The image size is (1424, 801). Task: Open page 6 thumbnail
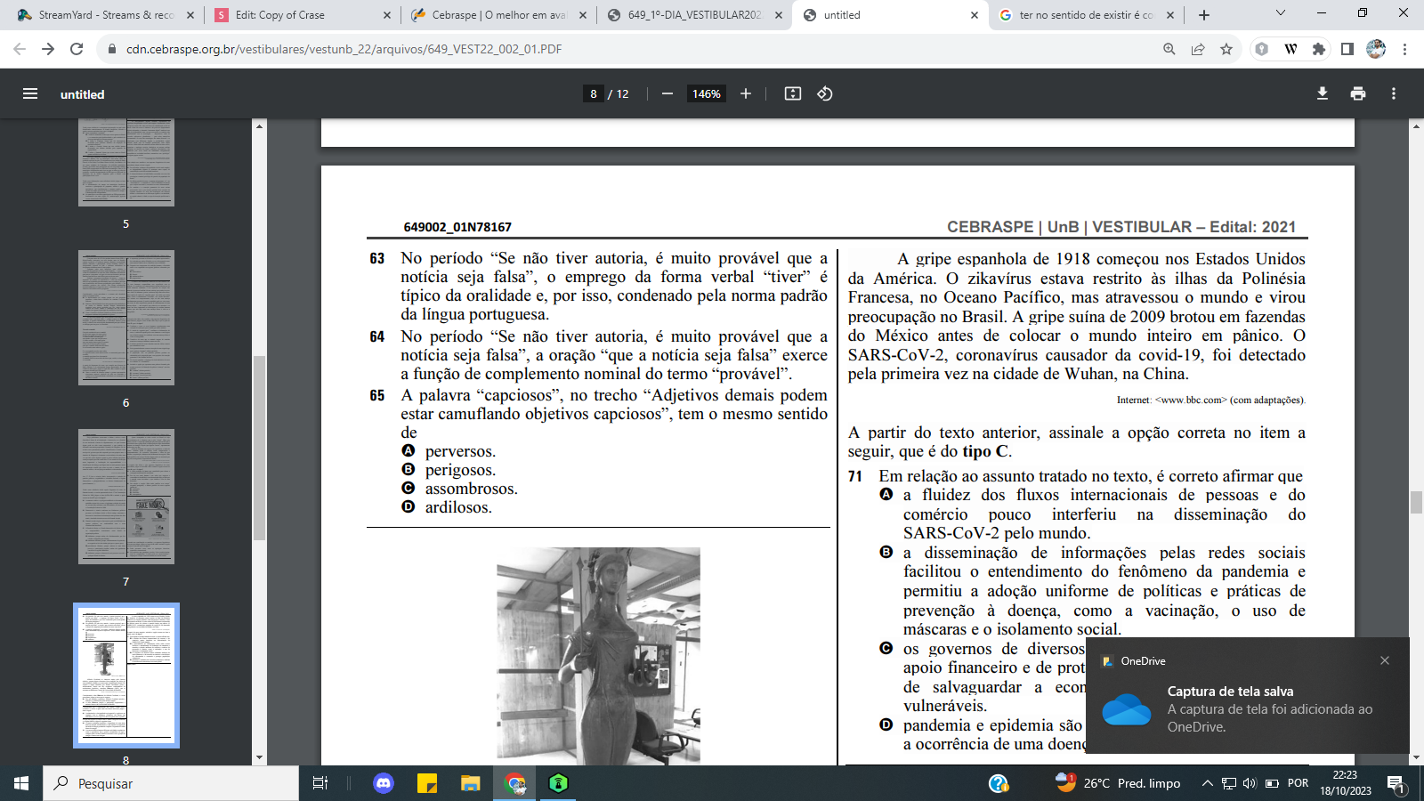point(126,318)
